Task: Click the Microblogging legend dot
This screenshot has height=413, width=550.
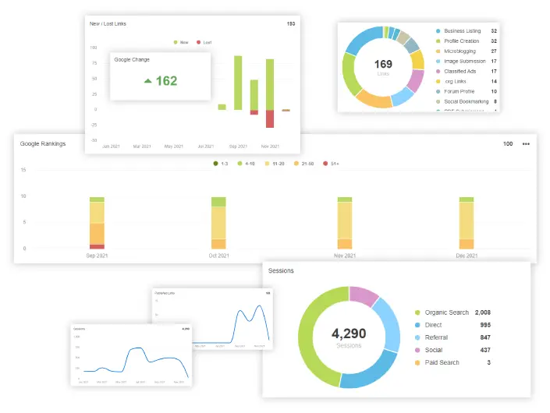Action: pyautogui.click(x=438, y=51)
